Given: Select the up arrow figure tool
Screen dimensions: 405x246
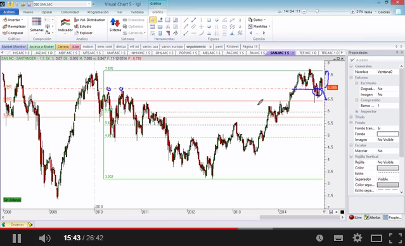Looking at the screenshot, I should [x=240, y=20].
